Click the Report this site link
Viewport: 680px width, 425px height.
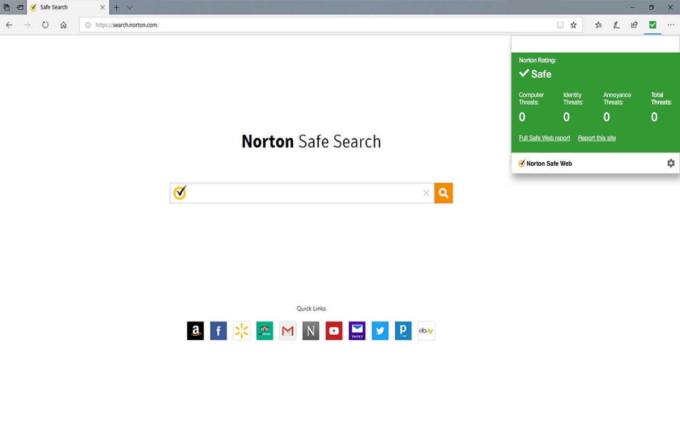[x=597, y=138]
